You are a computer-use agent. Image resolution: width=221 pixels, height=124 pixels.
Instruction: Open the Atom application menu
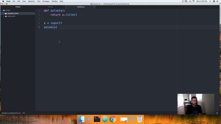click(x=8, y=1)
